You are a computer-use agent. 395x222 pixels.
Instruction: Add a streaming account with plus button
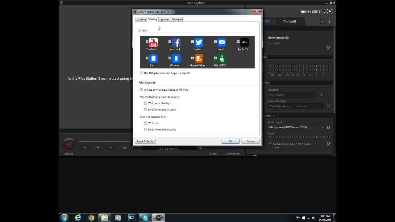321,95
